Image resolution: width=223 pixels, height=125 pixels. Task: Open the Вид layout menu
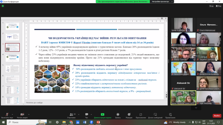218,6
